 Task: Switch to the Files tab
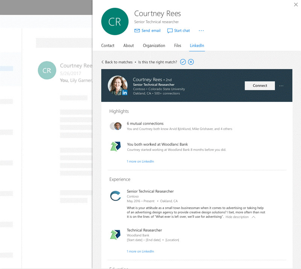tap(178, 46)
